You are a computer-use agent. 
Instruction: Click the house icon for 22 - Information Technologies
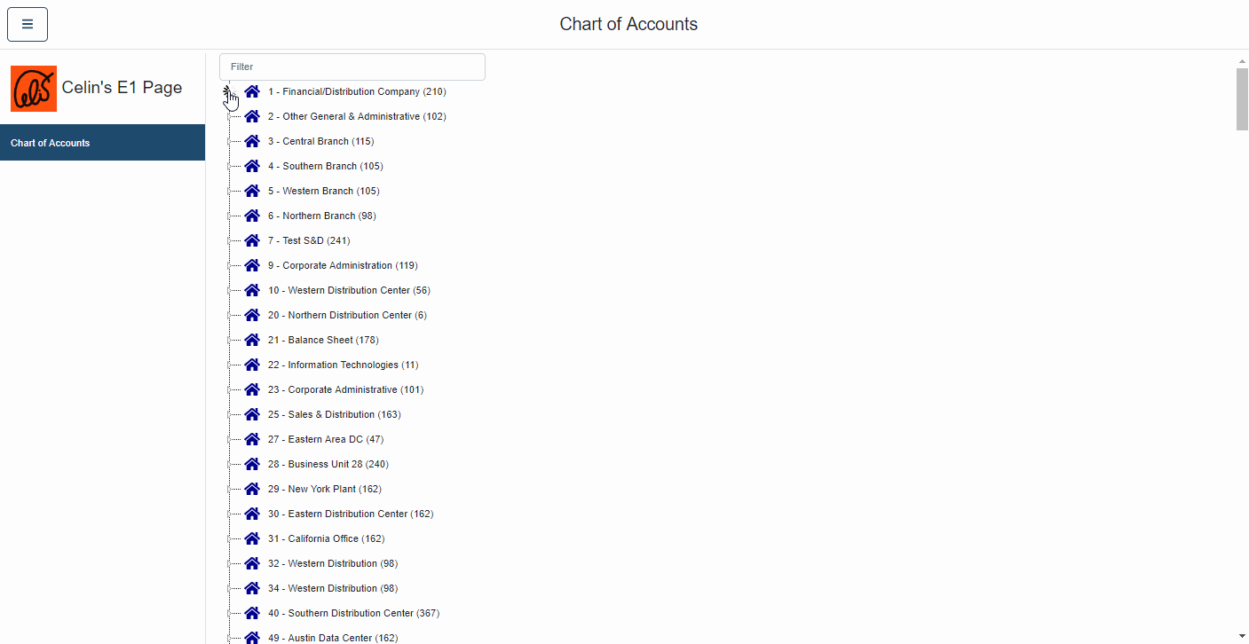252,365
